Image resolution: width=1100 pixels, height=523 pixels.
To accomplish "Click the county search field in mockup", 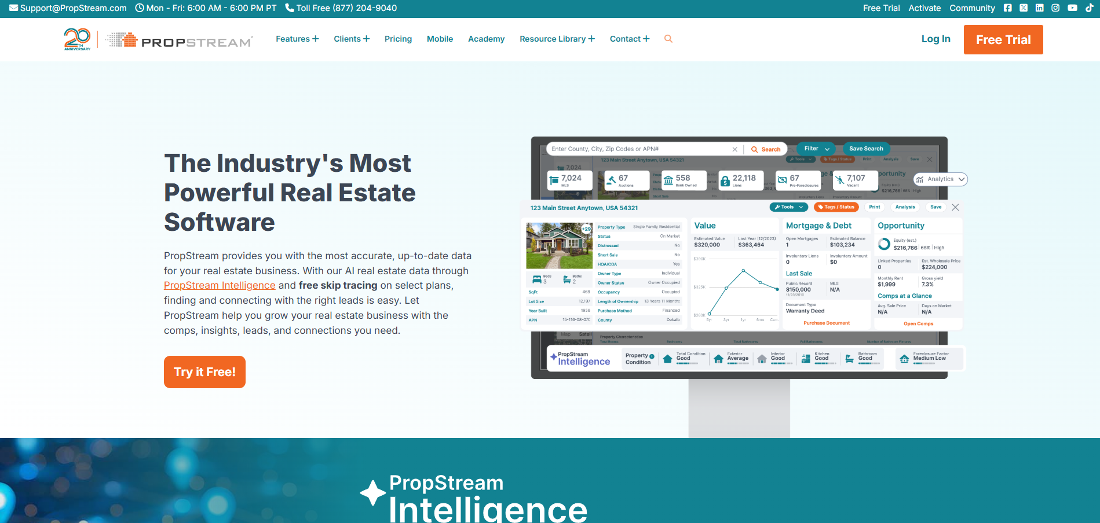I will coord(640,149).
